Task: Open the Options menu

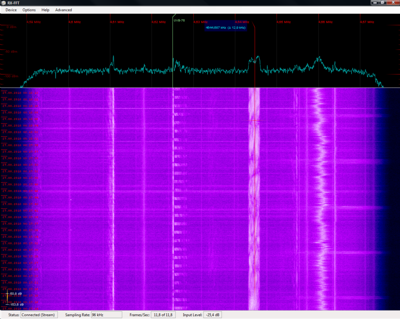Action: click(x=29, y=10)
